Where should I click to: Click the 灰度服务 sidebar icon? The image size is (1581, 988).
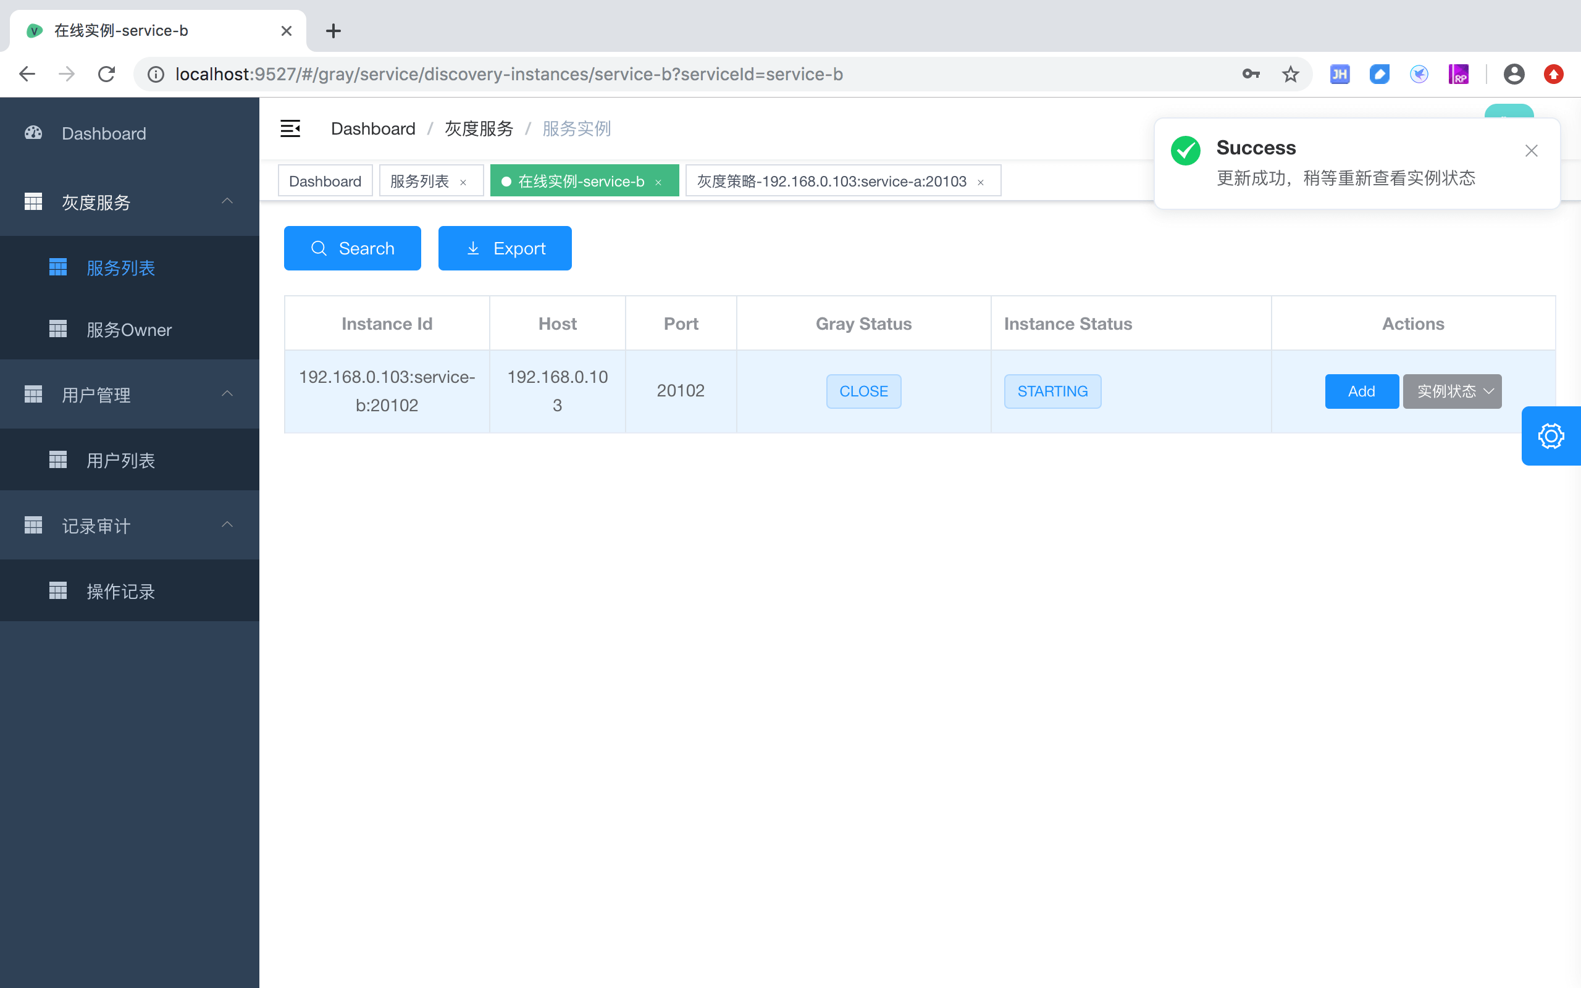pos(34,204)
